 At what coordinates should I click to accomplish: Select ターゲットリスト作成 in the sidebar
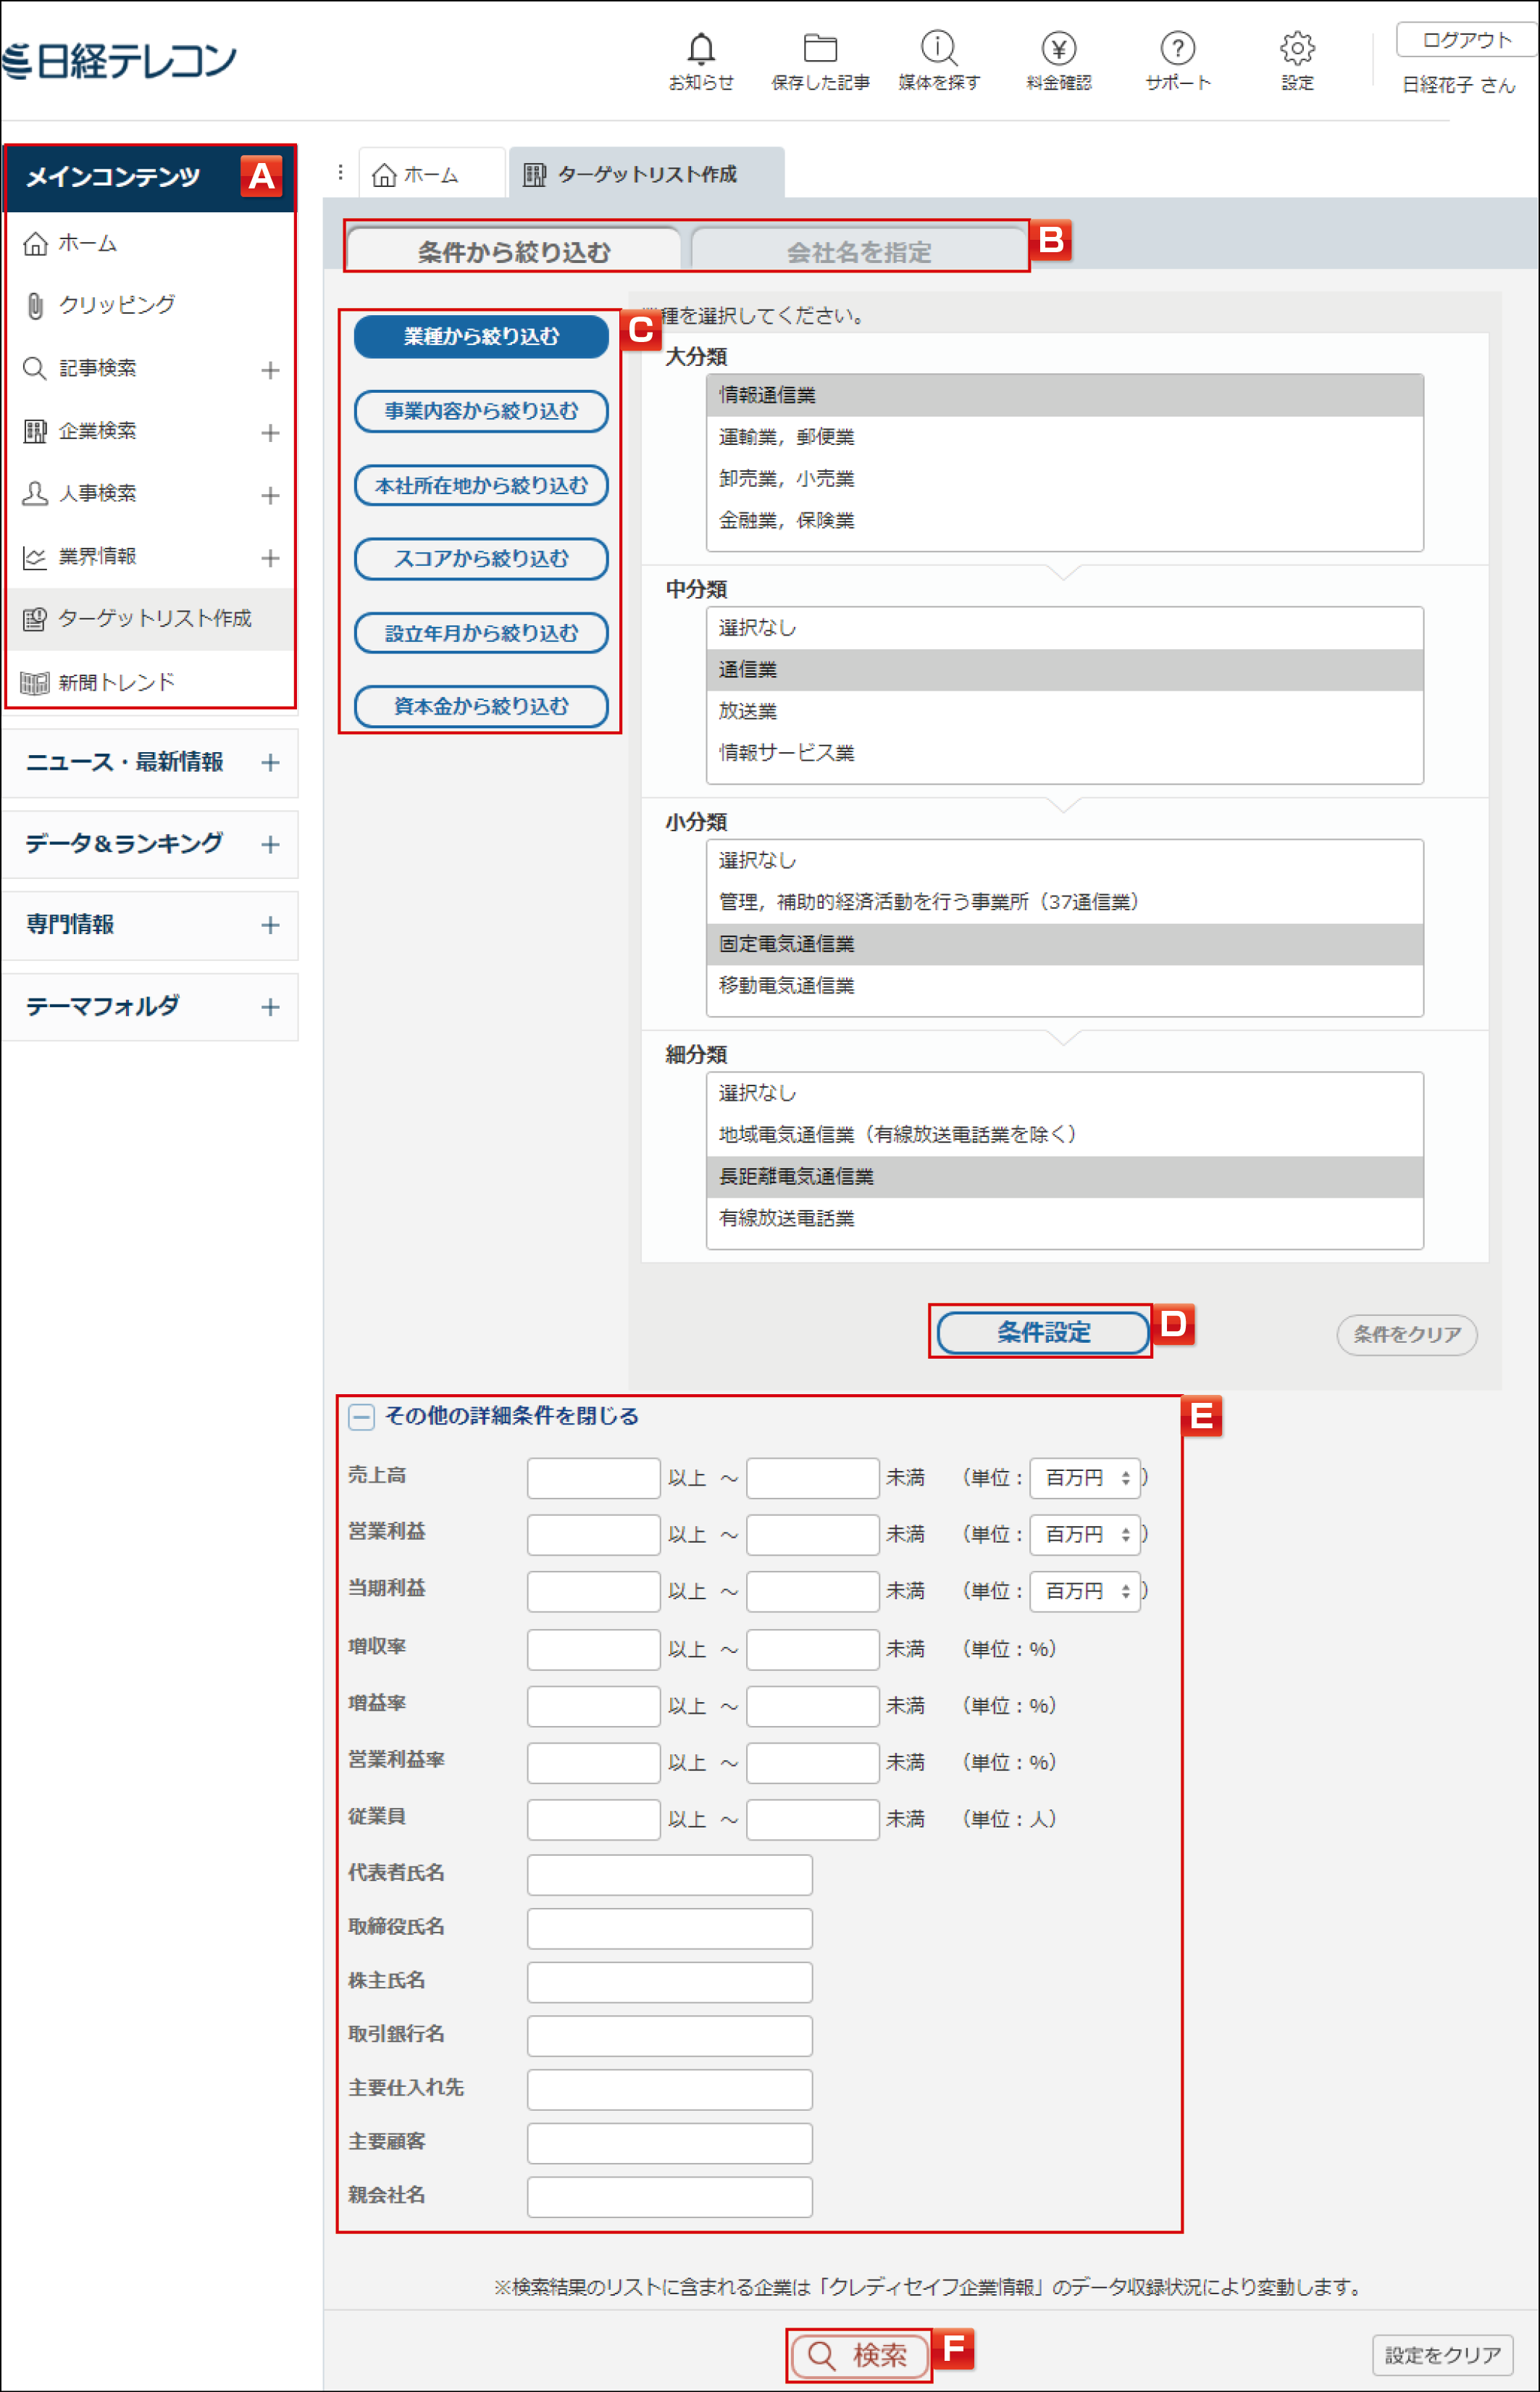coord(150,618)
